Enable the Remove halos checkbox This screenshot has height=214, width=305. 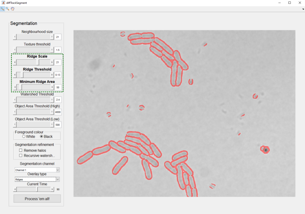[21, 150]
